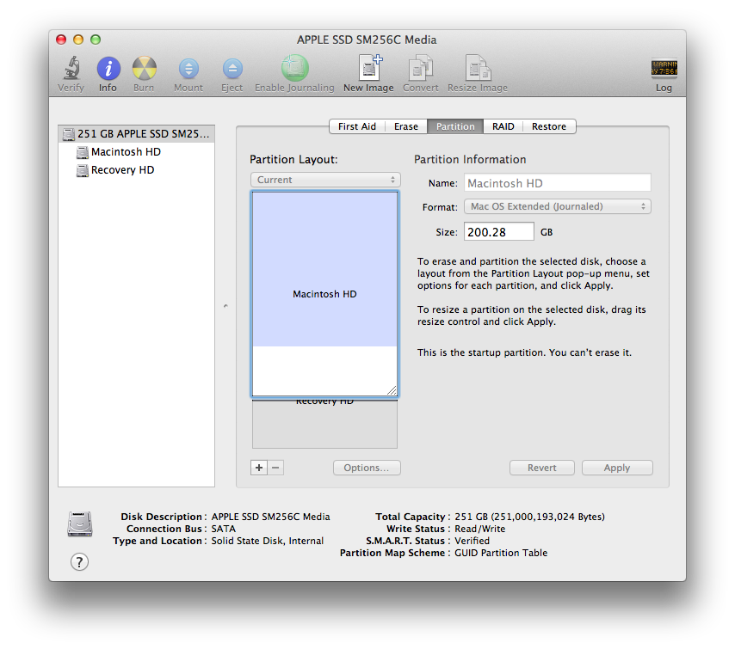Select 251 GB APPLE SSD disk in sidebar

136,134
